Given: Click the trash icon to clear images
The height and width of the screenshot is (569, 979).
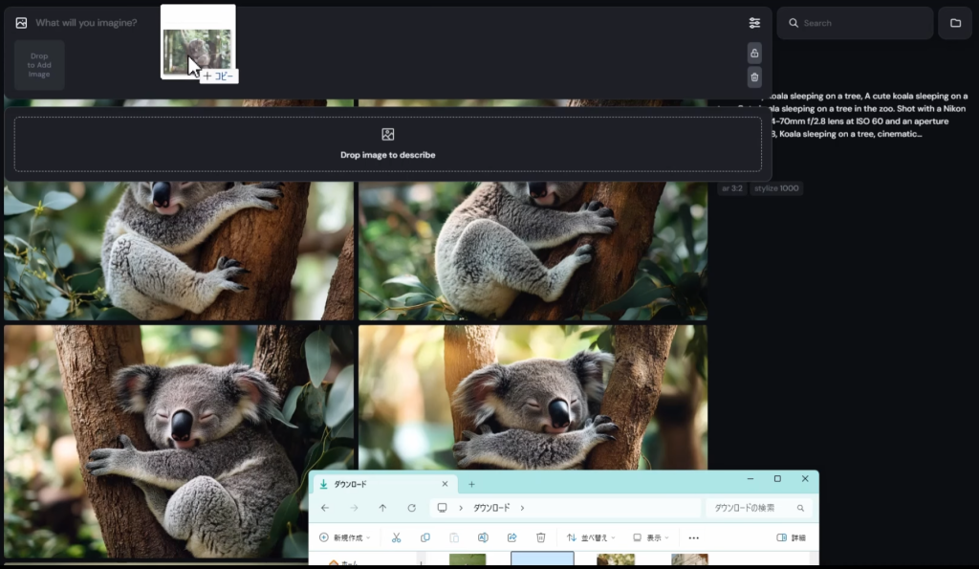Looking at the screenshot, I should click(x=754, y=77).
